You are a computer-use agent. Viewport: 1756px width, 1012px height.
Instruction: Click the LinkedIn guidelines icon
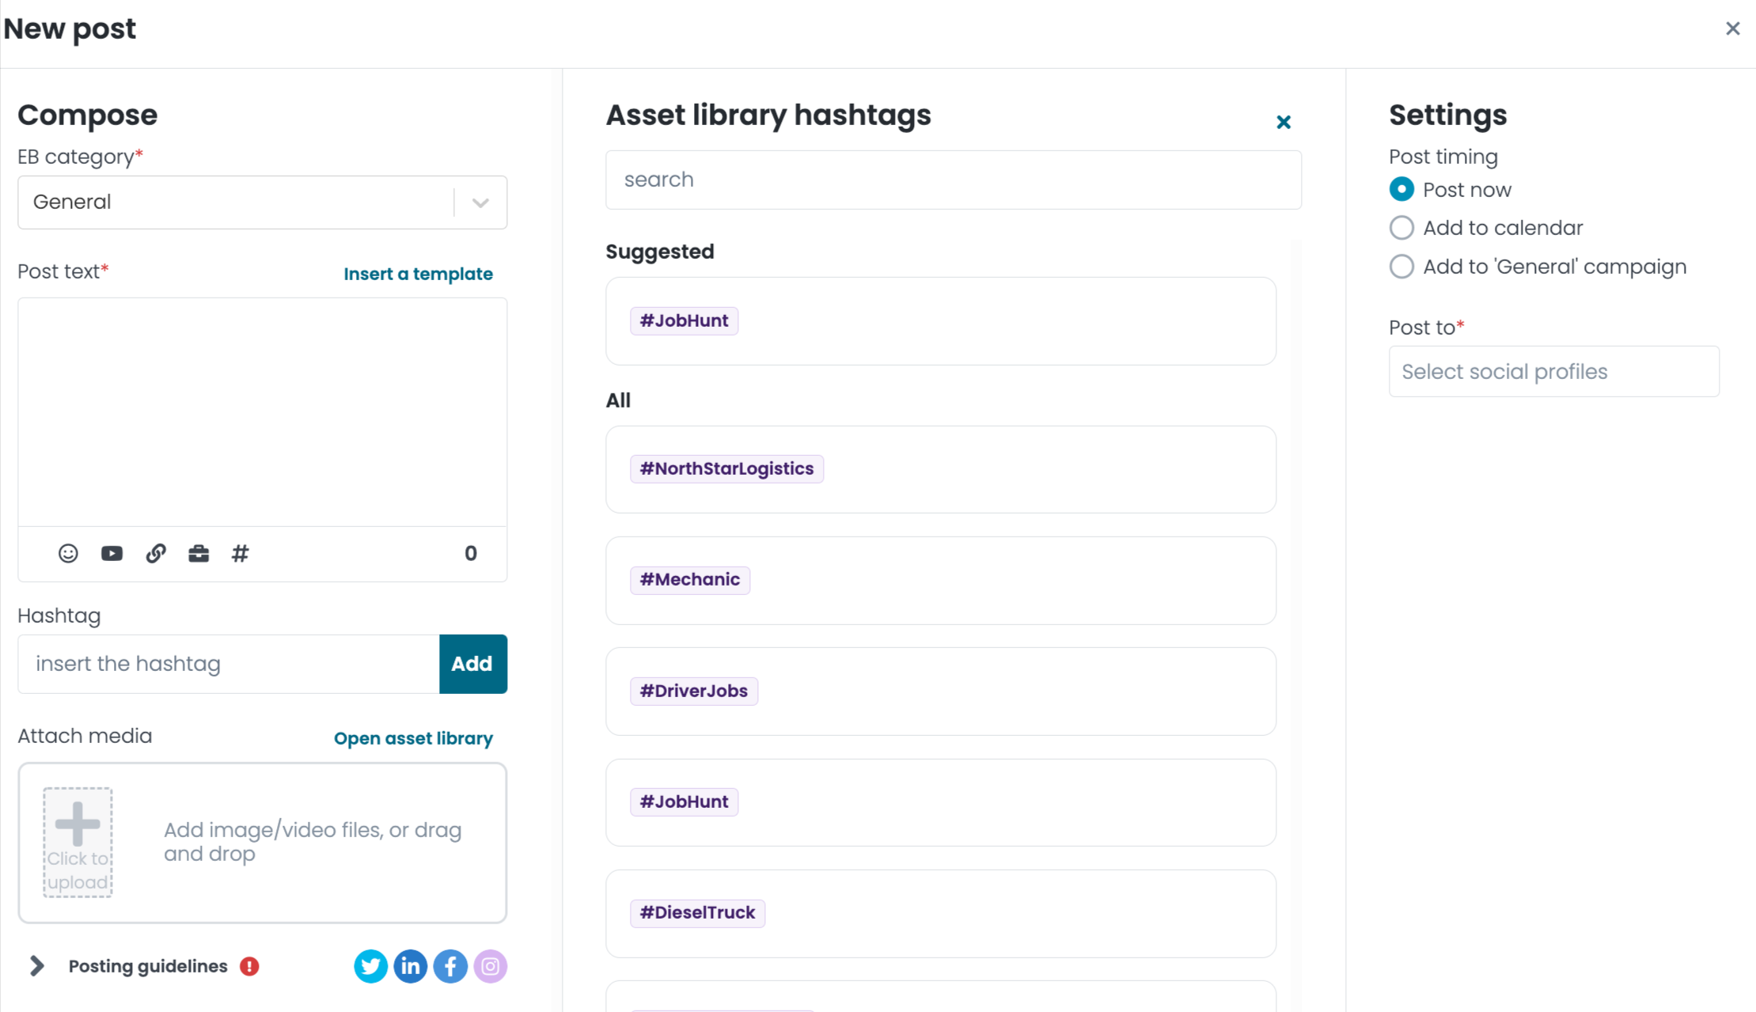click(x=411, y=966)
